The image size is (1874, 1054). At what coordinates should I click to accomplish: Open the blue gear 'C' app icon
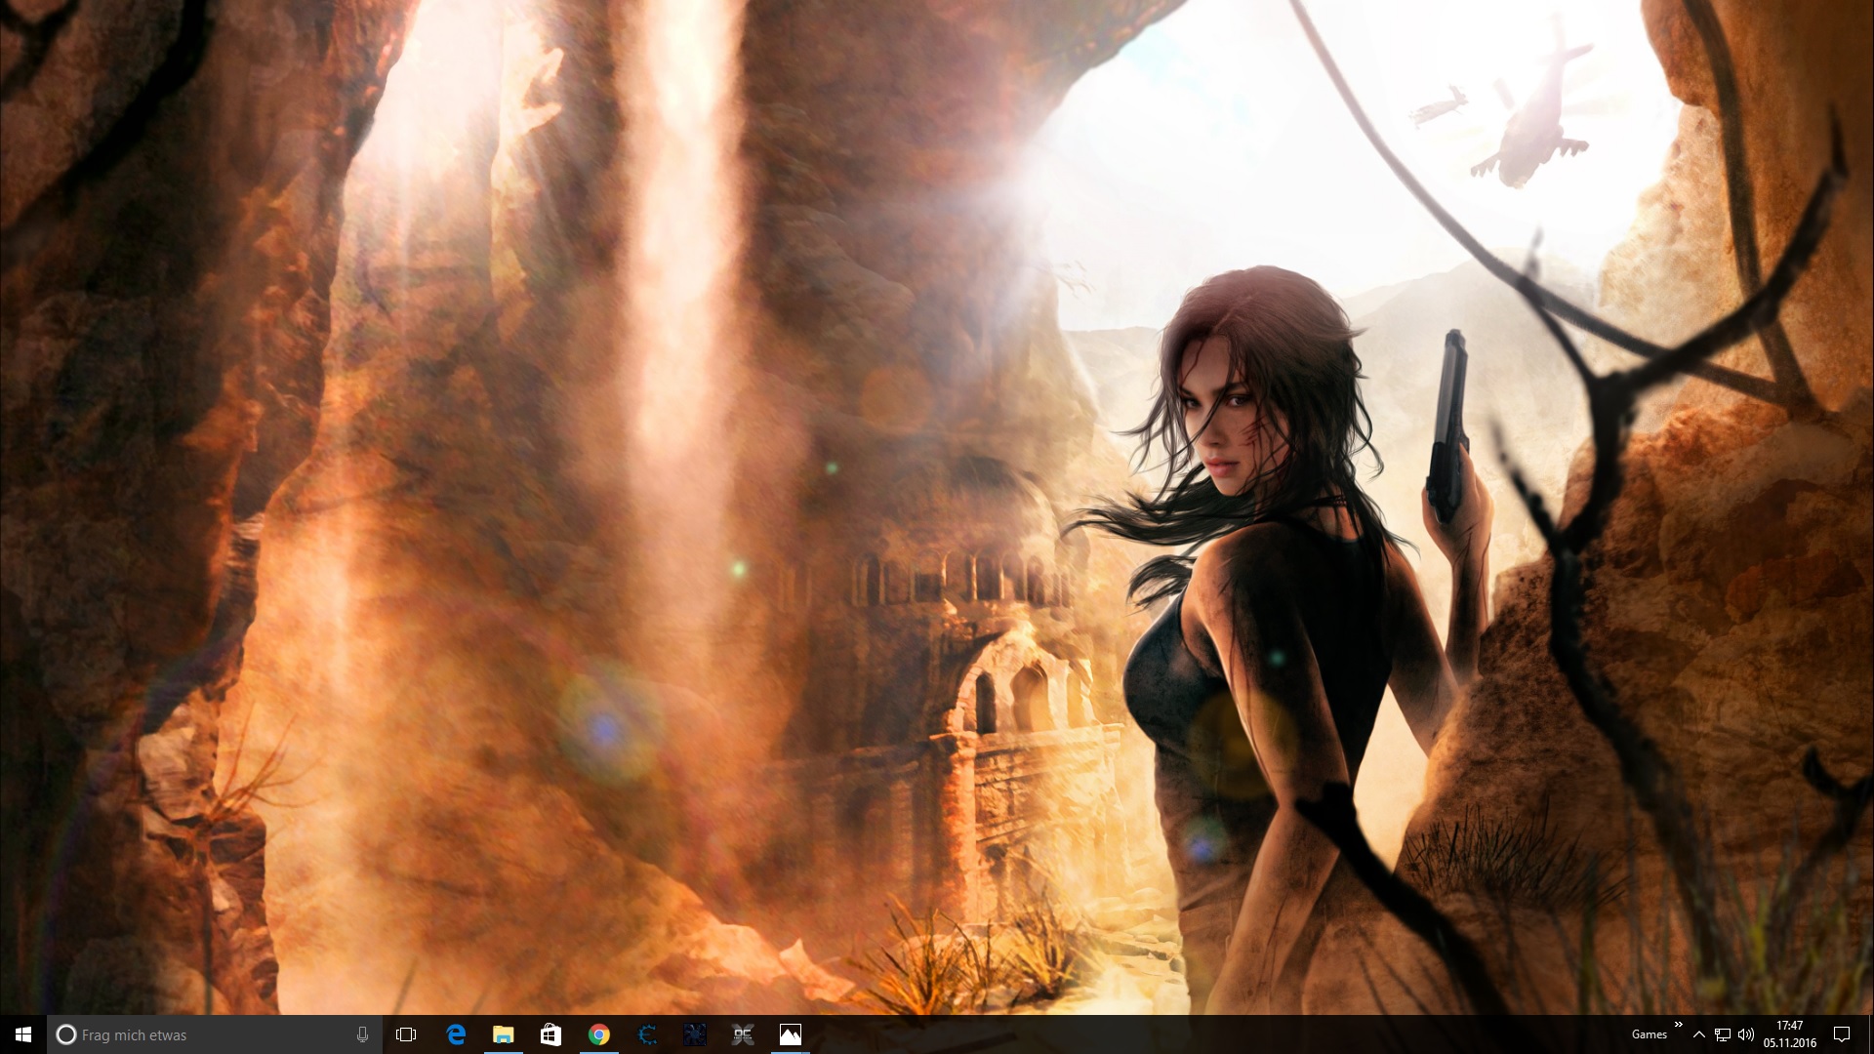[x=647, y=1034]
